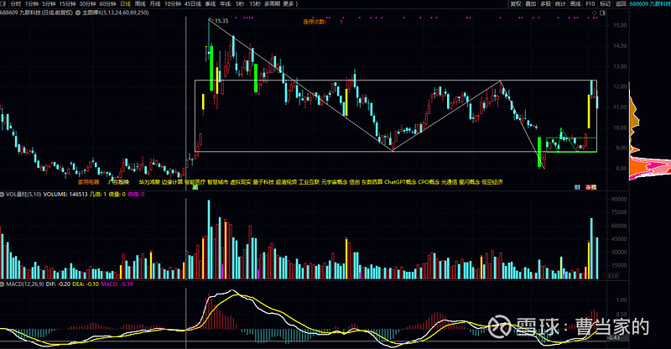
Task: Click the diamond marker icon above the price axis
Action: coord(595,13)
